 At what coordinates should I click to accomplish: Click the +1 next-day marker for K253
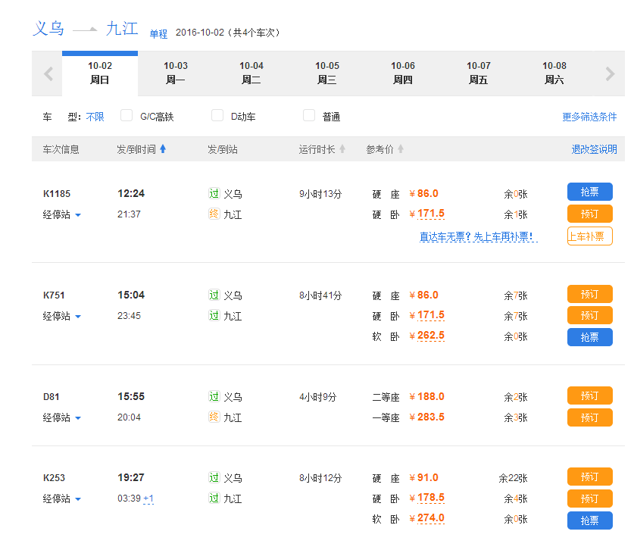tap(148, 499)
